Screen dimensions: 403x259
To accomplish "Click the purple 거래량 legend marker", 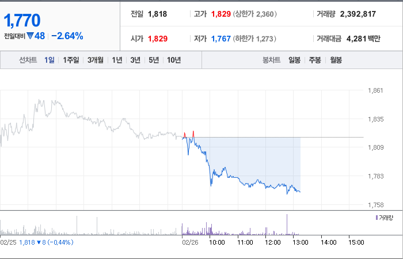I will pos(377,218).
